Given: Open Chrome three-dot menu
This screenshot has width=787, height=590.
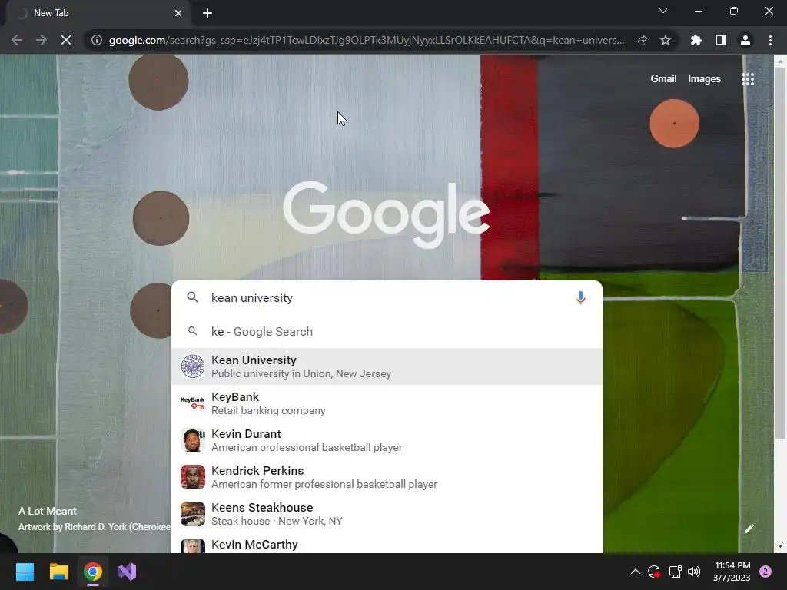Looking at the screenshot, I should click(770, 40).
